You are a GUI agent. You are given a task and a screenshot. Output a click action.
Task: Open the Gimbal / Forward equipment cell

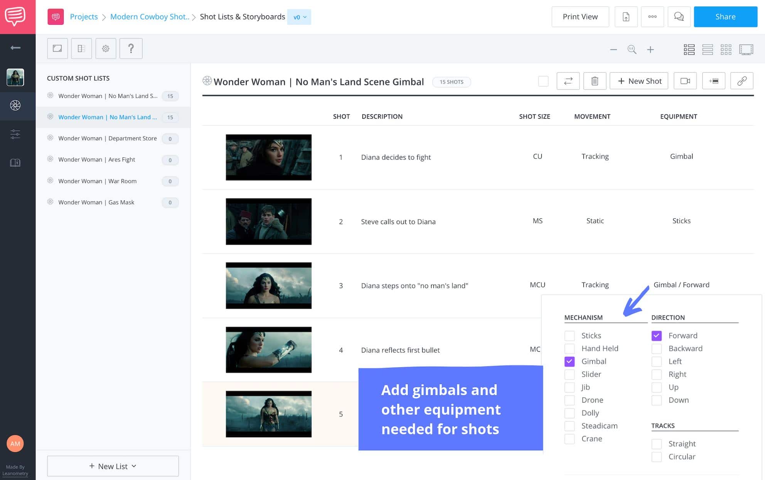pyautogui.click(x=681, y=285)
